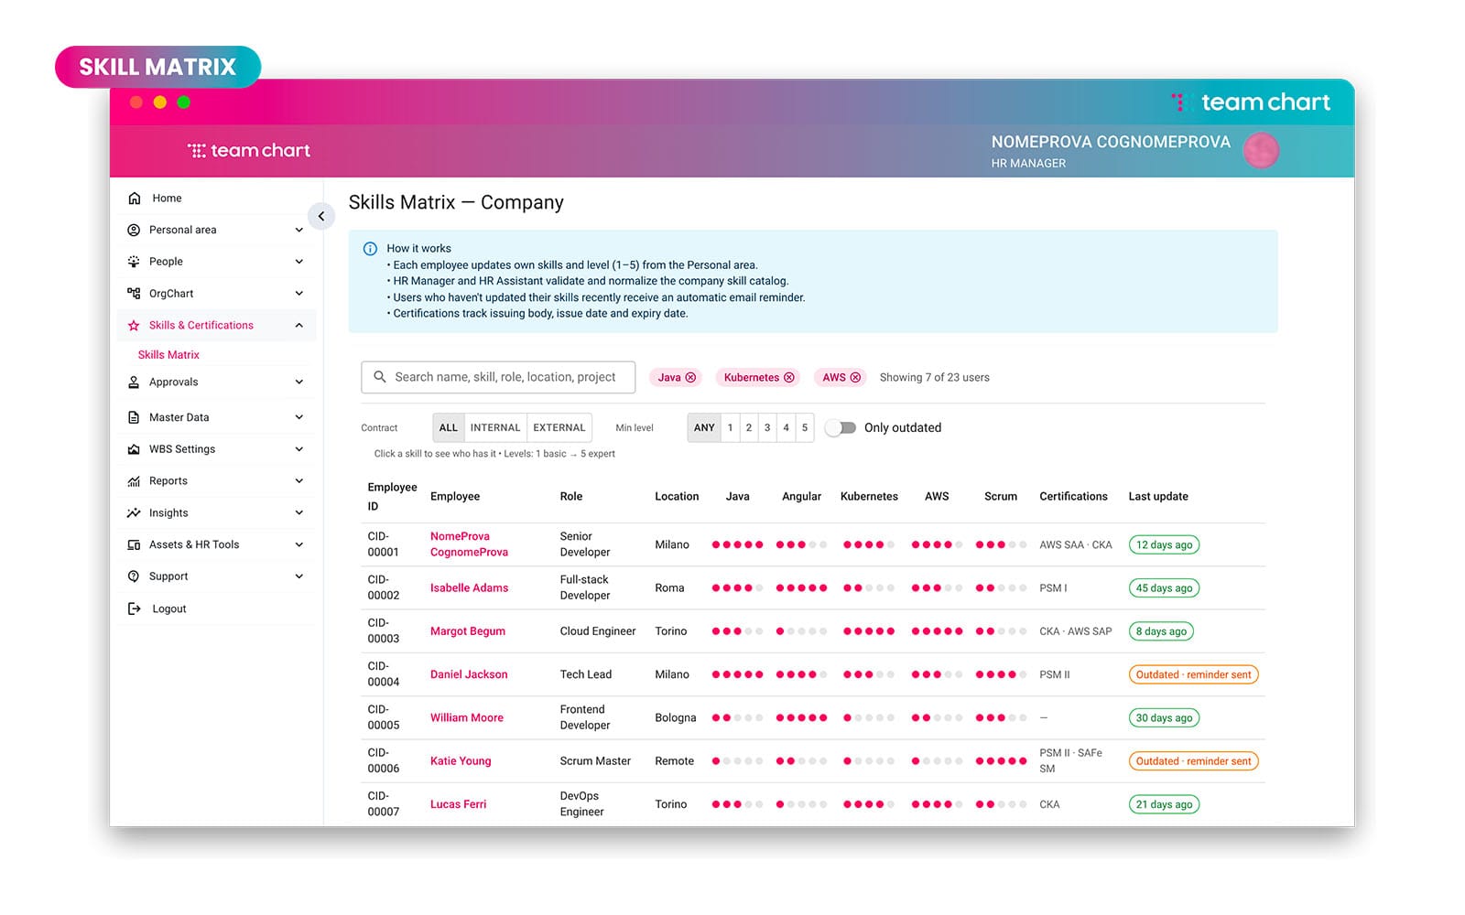Click the Kubernetes column header

[869, 497]
